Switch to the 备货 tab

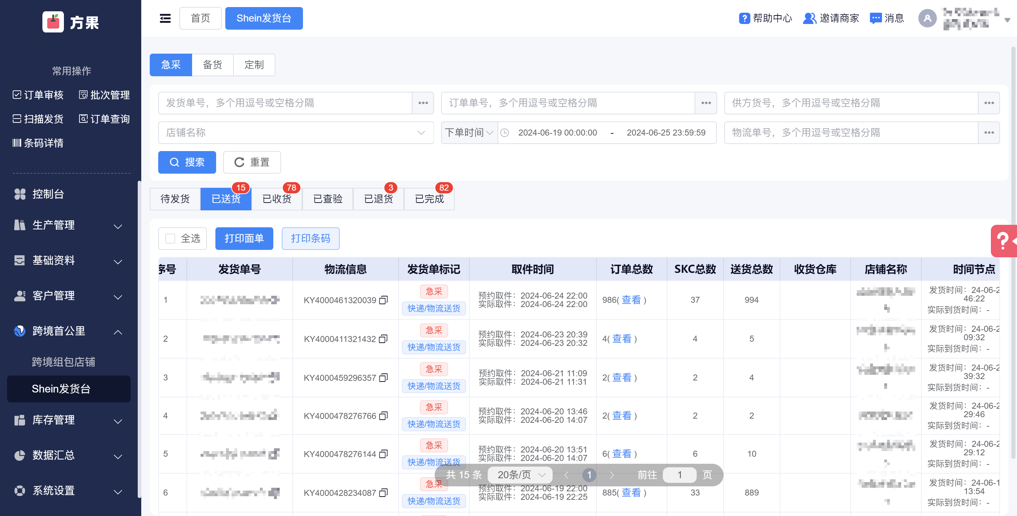pos(212,65)
